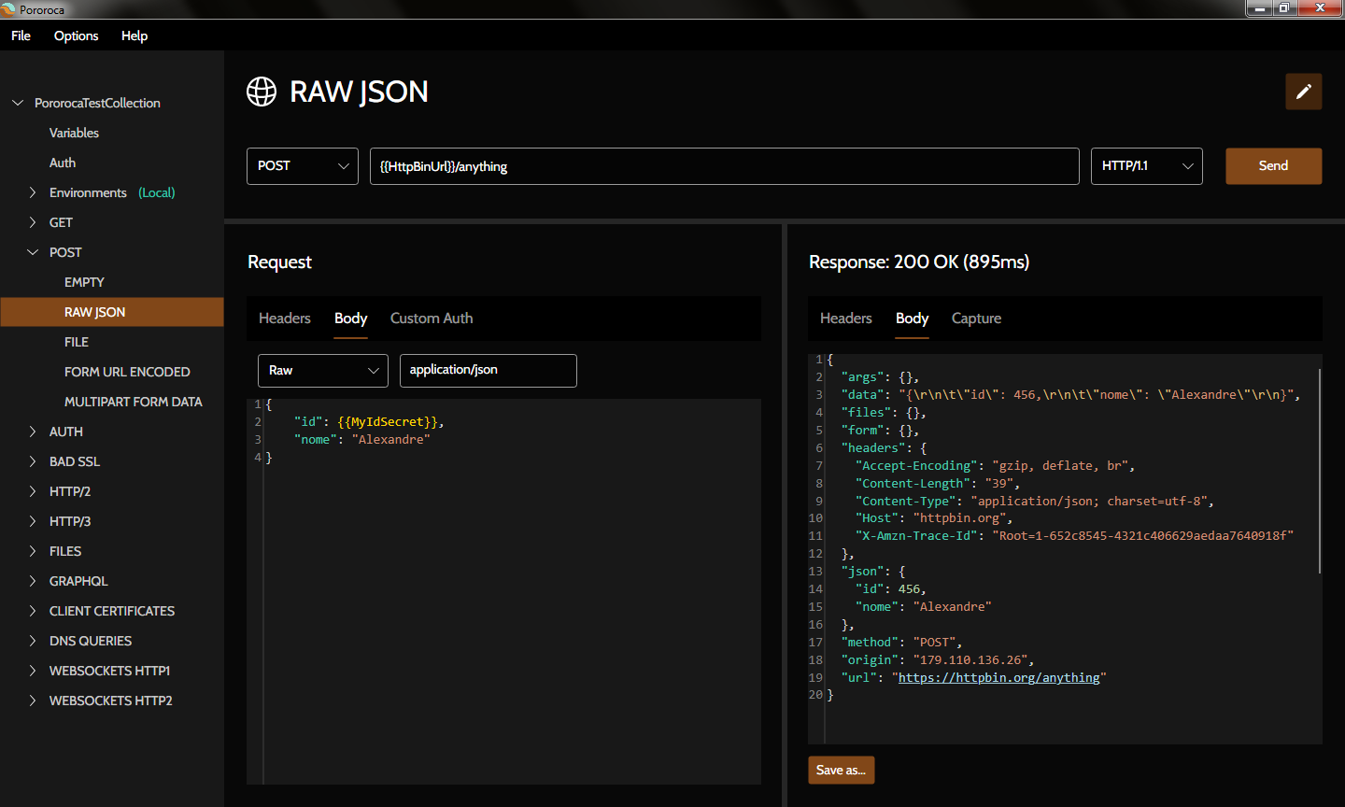
Task: Expand the GRAPHQL folder in sidebar
Action: (33, 581)
